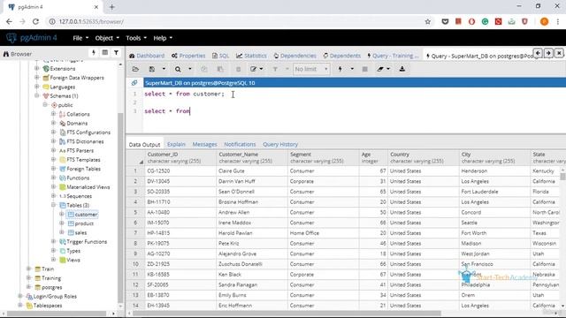Click the delete trash icon

[x=238, y=69]
